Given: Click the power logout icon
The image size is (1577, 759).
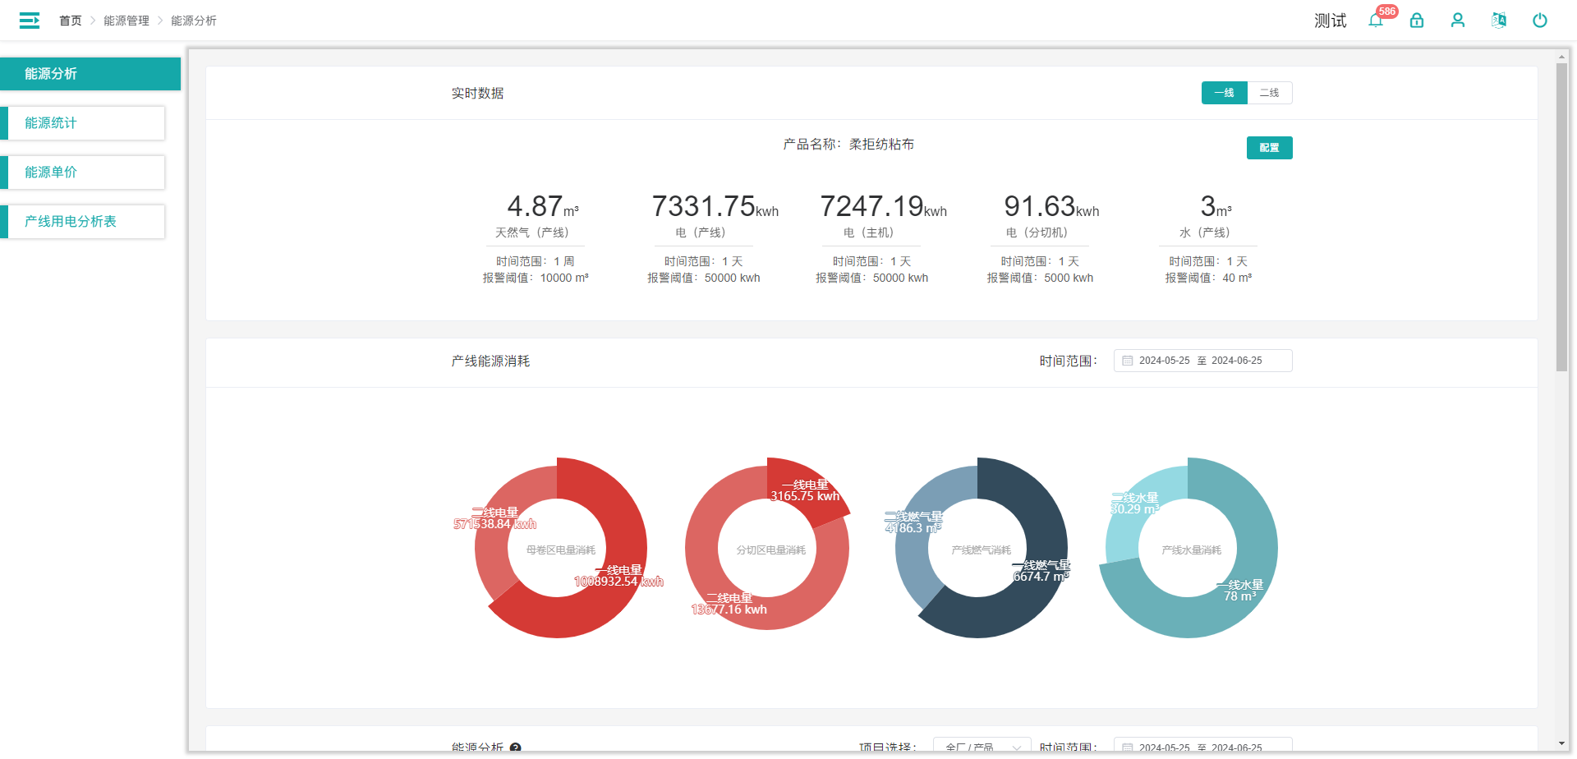Looking at the screenshot, I should [1540, 21].
